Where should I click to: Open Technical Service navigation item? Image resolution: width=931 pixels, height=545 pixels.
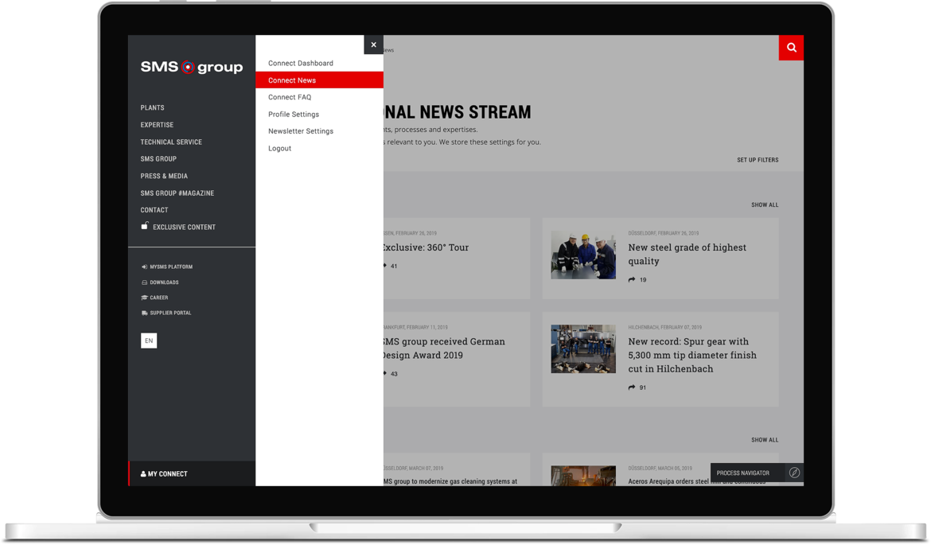click(171, 142)
